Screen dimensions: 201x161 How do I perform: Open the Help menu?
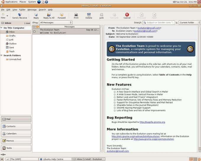pos(50,10)
